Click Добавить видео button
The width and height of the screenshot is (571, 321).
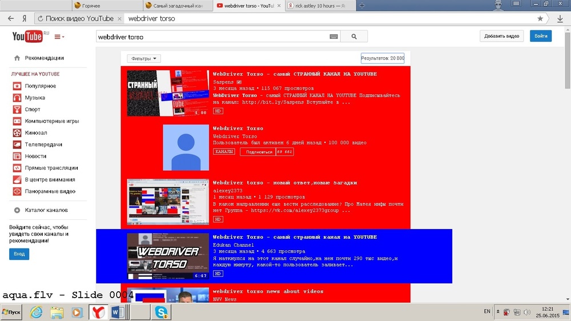coord(501,36)
